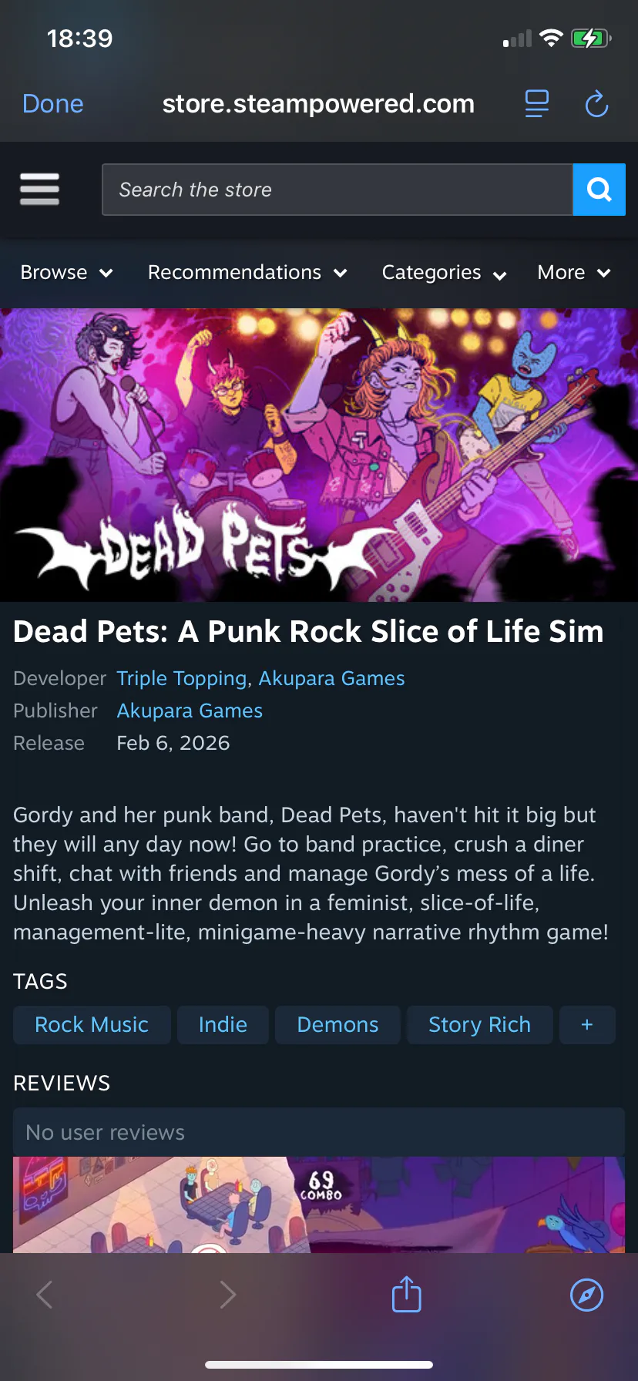The width and height of the screenshot is (638, 1381).
Task: Tap the blue search magnifier button
Action: pos(599,190)
